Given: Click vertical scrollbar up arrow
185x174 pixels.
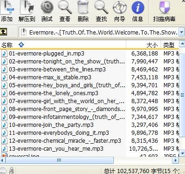Looking at the screenshot, I should coord(182,44).
